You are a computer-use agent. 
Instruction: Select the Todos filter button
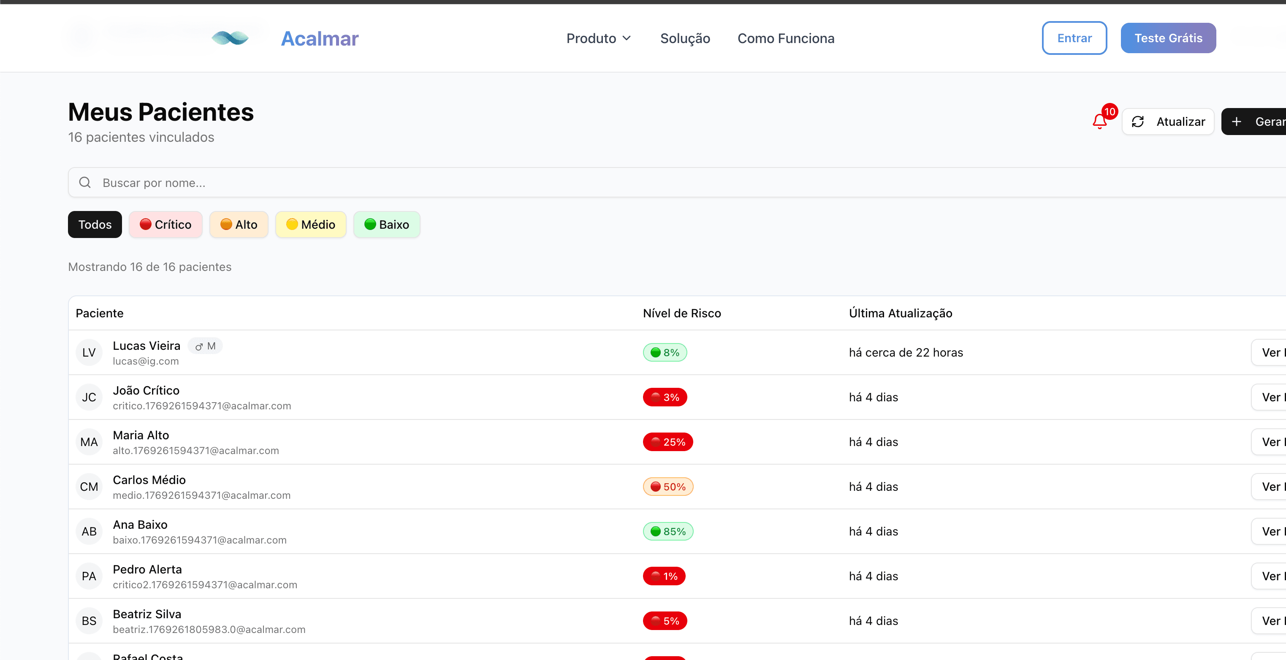(x=94, y=225)
